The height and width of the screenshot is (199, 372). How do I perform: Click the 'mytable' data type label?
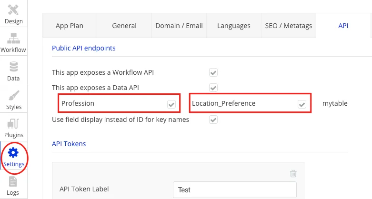335,103
